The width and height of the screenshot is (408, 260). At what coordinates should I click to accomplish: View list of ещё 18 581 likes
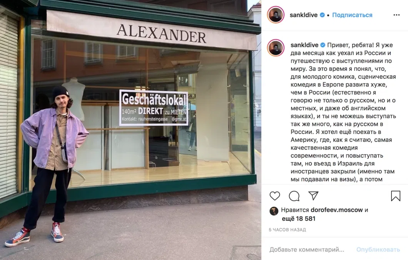coord(298,218)
